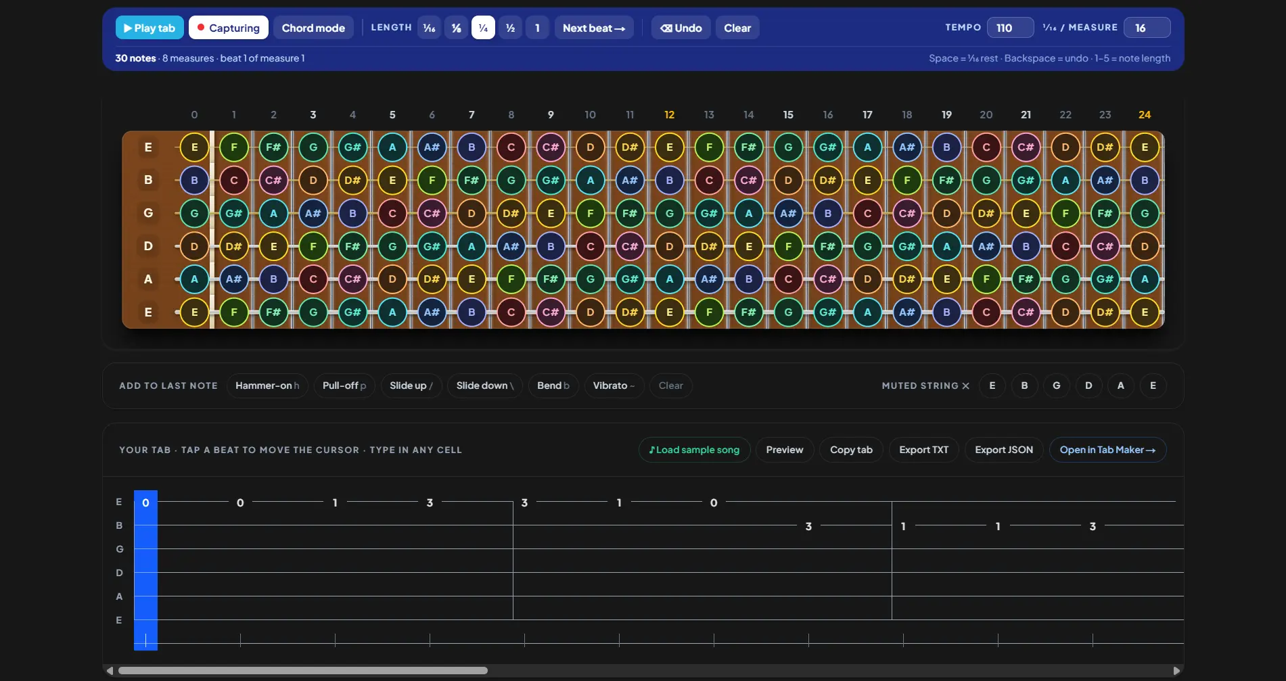The image size is (1286, 681).
Task: Play A at fret 12 on A string
Action: [x=670, y=279]
